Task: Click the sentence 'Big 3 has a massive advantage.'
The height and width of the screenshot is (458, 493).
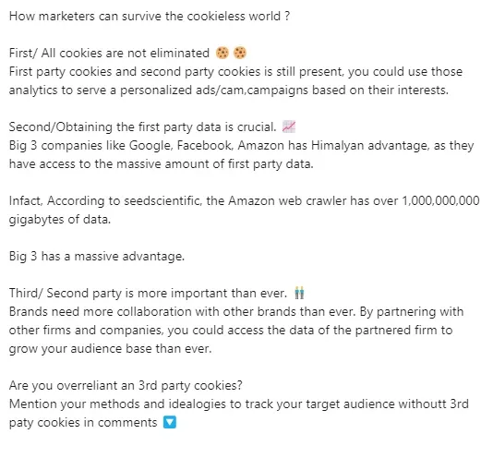Action: [x=97, y=257]
